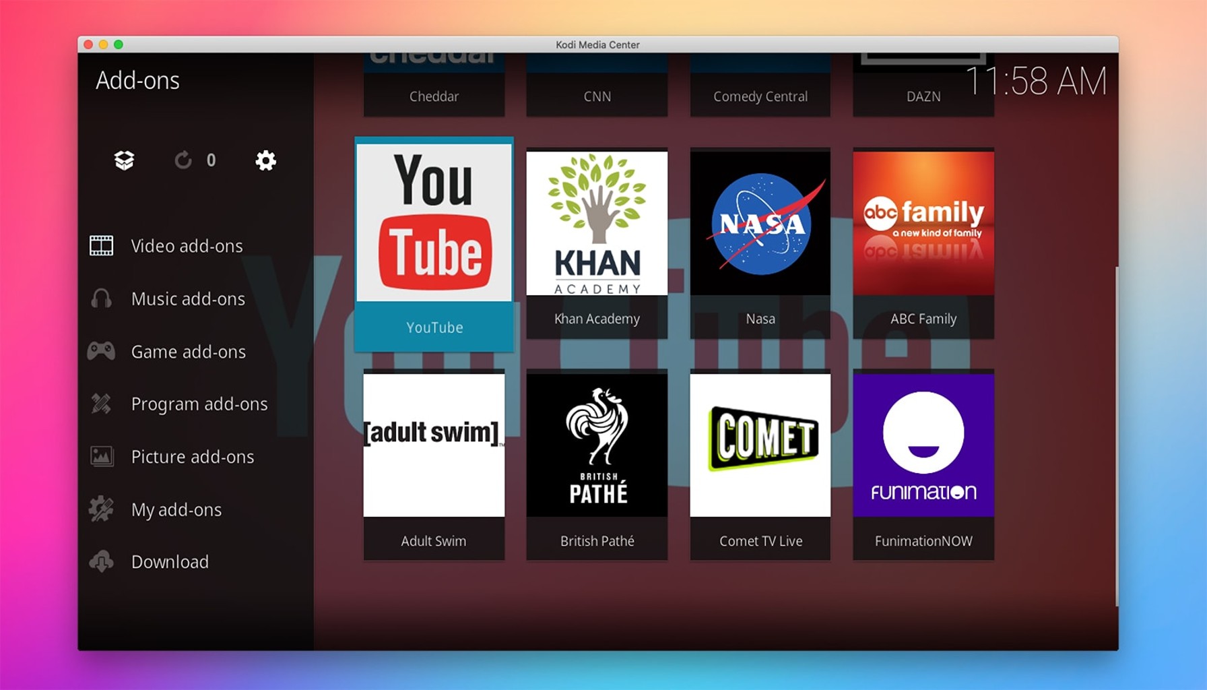Click the Khan Academy caption text
Image resolution: width=1207 pixels, height=690 pixels.
[597, 319]
